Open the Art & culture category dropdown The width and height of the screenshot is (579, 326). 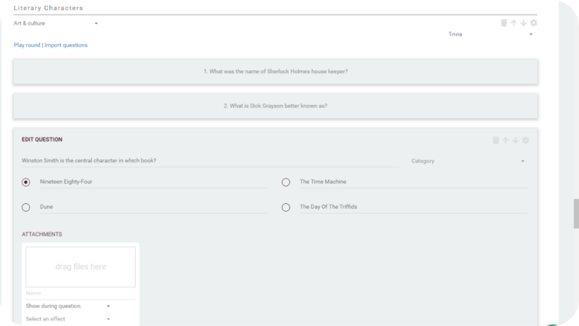point(56,23)
